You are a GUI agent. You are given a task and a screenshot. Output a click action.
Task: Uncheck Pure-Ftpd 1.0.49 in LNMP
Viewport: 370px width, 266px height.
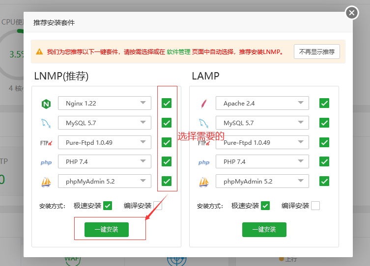pyautogui.click(x=167, y=142)
